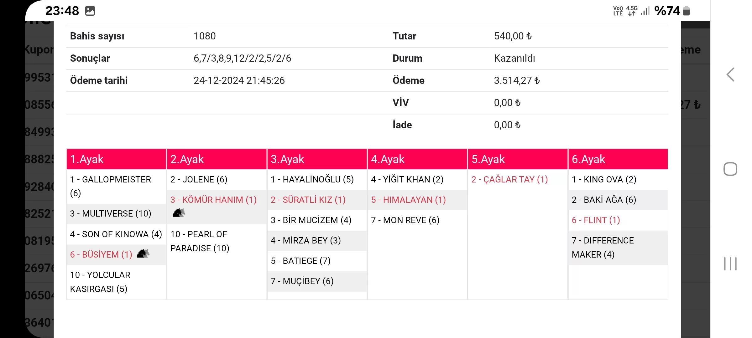Select the 4.Ayak column header

click(417, 159)
